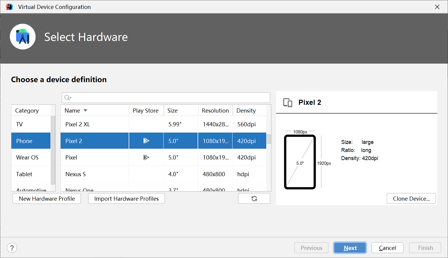Select the Pixel device name cell

pyautogui.click(x=95, y=157)
